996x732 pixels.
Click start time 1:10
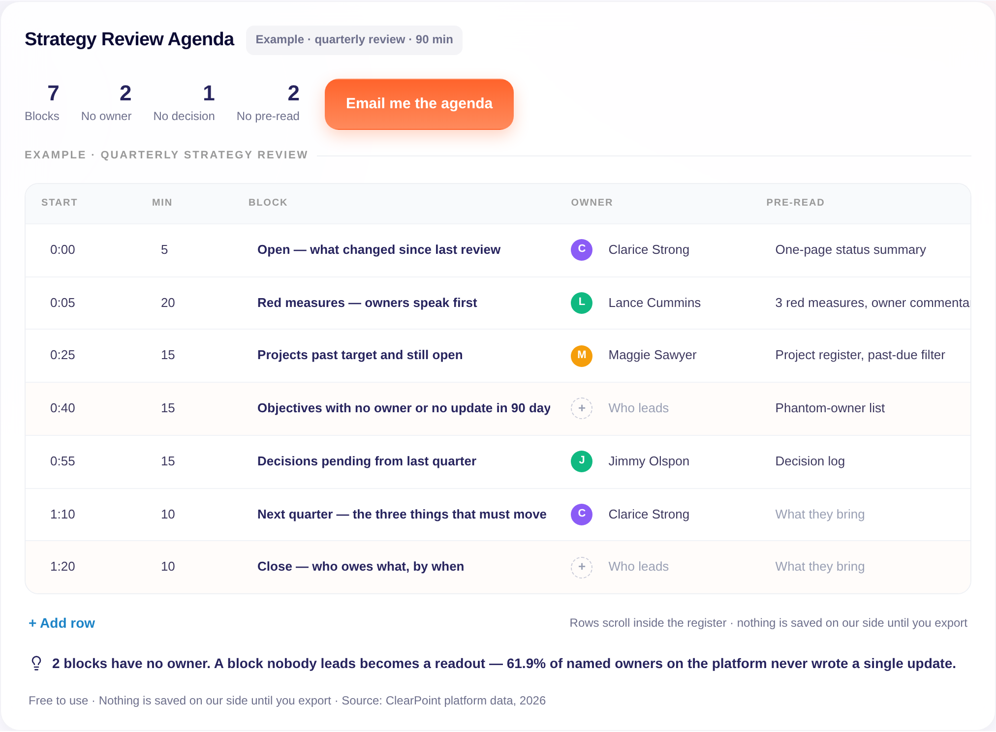click(x=62, y=515)
